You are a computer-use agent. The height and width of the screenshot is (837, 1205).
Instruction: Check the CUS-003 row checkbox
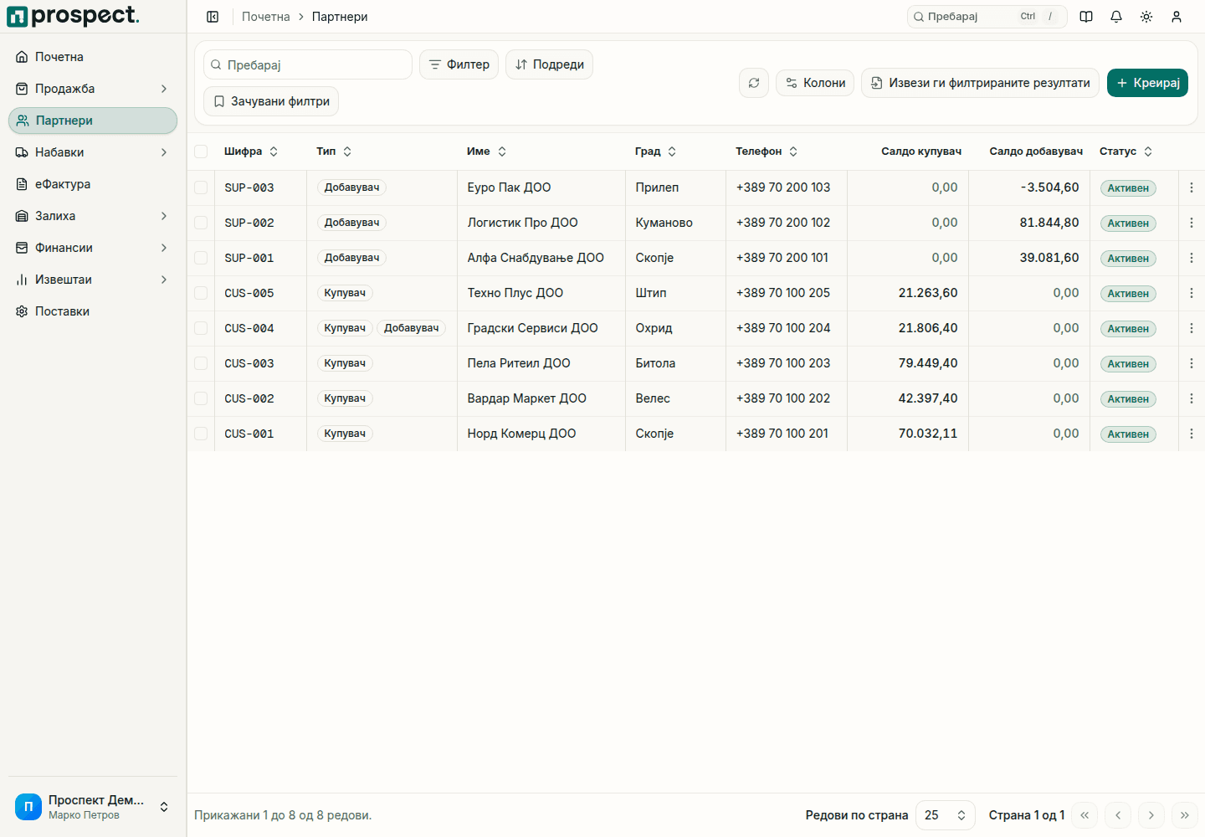[201, 363]
